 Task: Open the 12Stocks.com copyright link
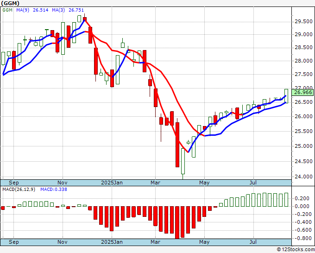(296, 250)
